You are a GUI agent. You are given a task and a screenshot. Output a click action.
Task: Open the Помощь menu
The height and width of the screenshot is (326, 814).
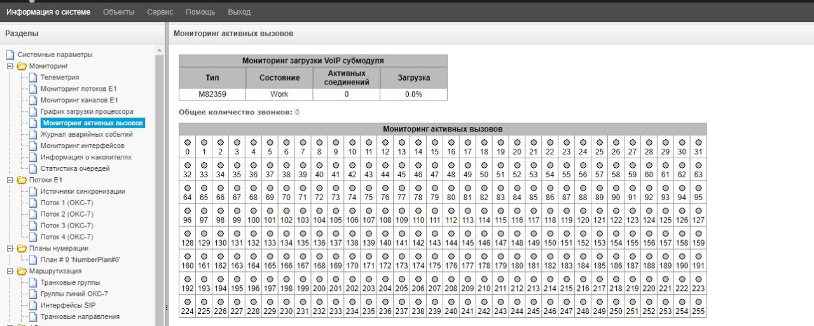pyautogui.click(x=200, y=12)
